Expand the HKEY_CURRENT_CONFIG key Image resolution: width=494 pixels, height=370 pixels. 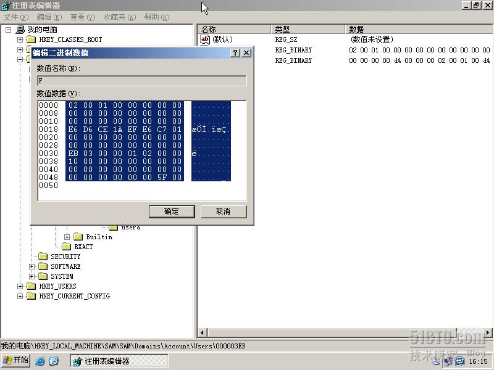tap(20, 296)
